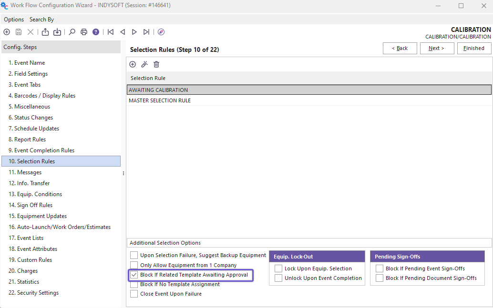Click the print icon in the main toolbar
This screenshot has height=308, width=493.
tap(84, 32)
